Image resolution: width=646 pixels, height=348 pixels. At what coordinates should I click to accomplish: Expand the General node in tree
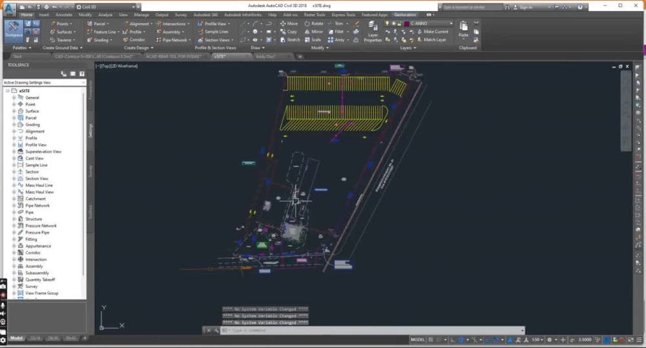pyautogui.click(x=14, y=97)
